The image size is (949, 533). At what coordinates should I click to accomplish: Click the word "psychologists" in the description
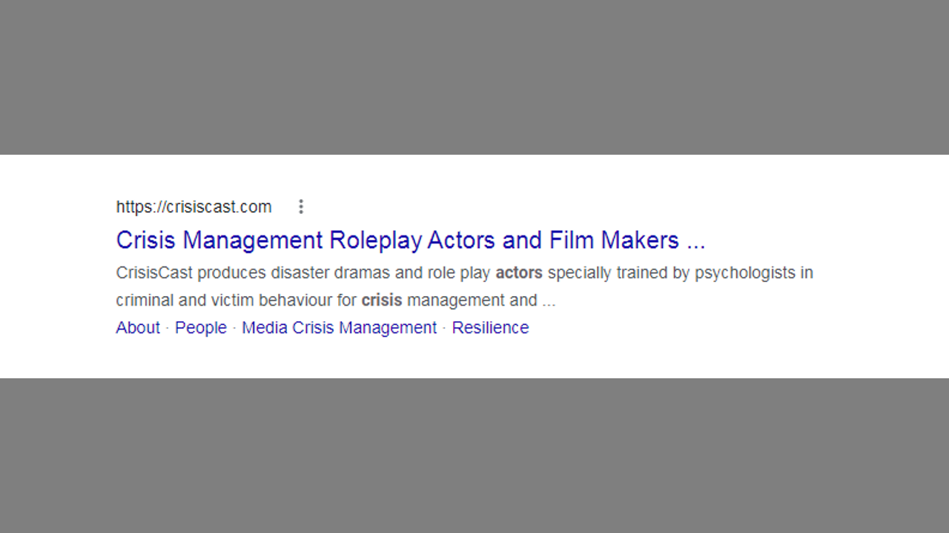744,273
